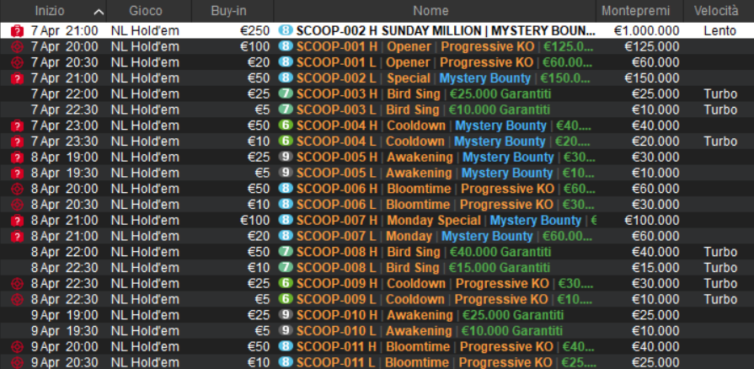This screenshot has width=754, height=369.
Task: Click mystery bounty icon on SCOOP-007 H row
Action: [18, 221]
